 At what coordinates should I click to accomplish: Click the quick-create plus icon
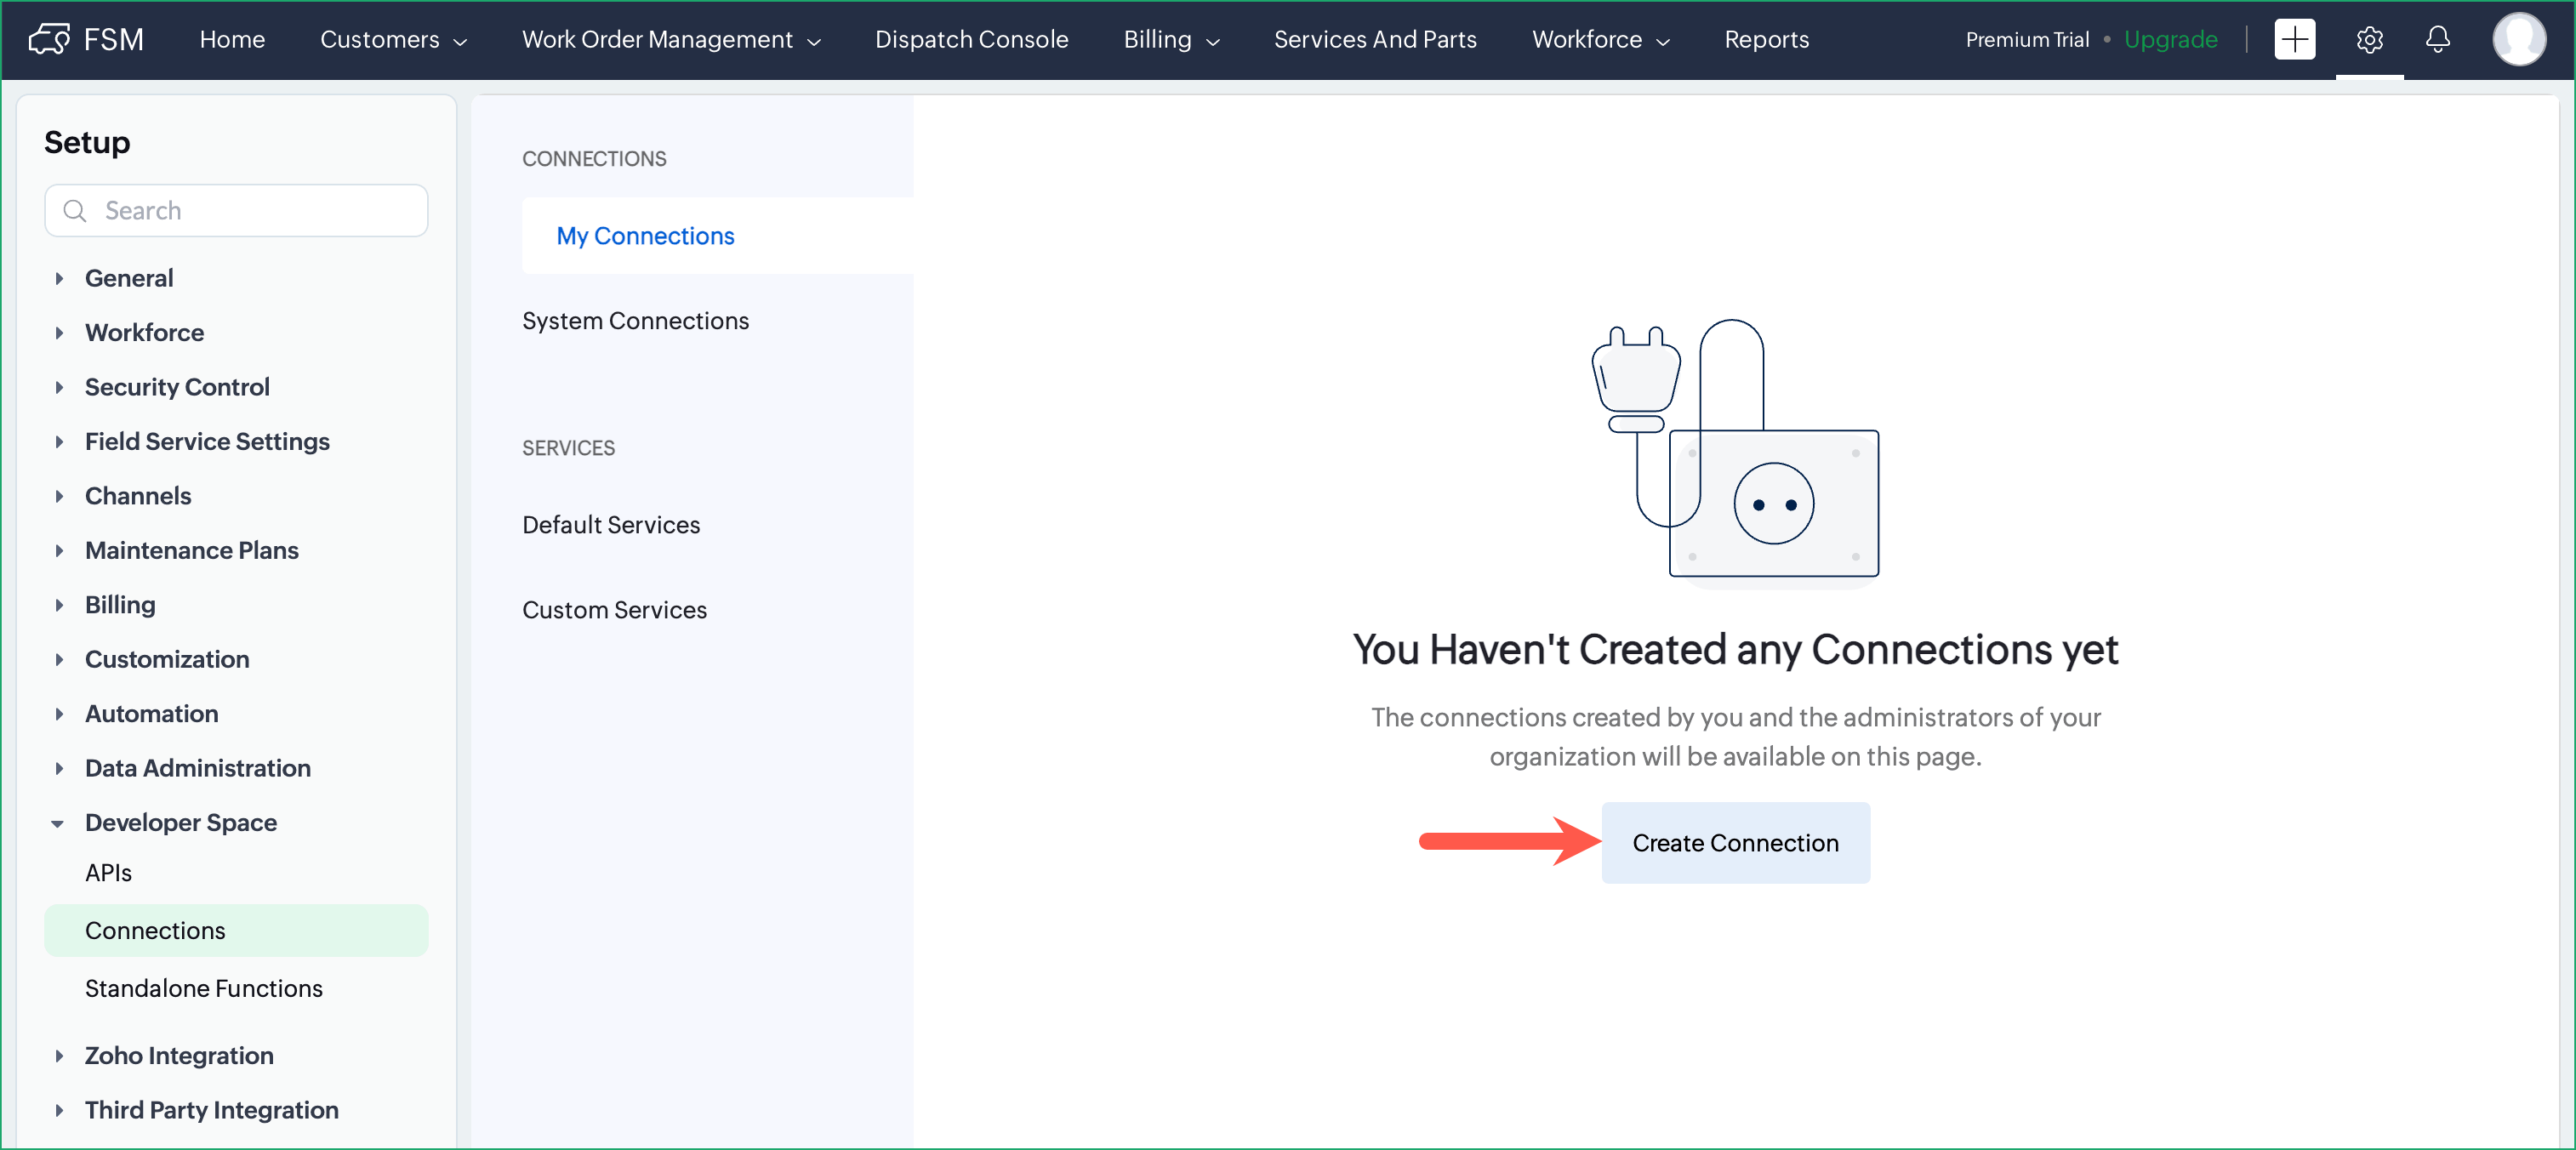tap(2294, 39)
